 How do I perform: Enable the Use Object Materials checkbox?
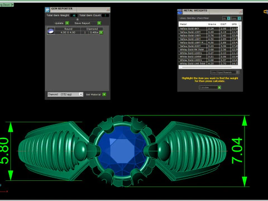(237, 72)
